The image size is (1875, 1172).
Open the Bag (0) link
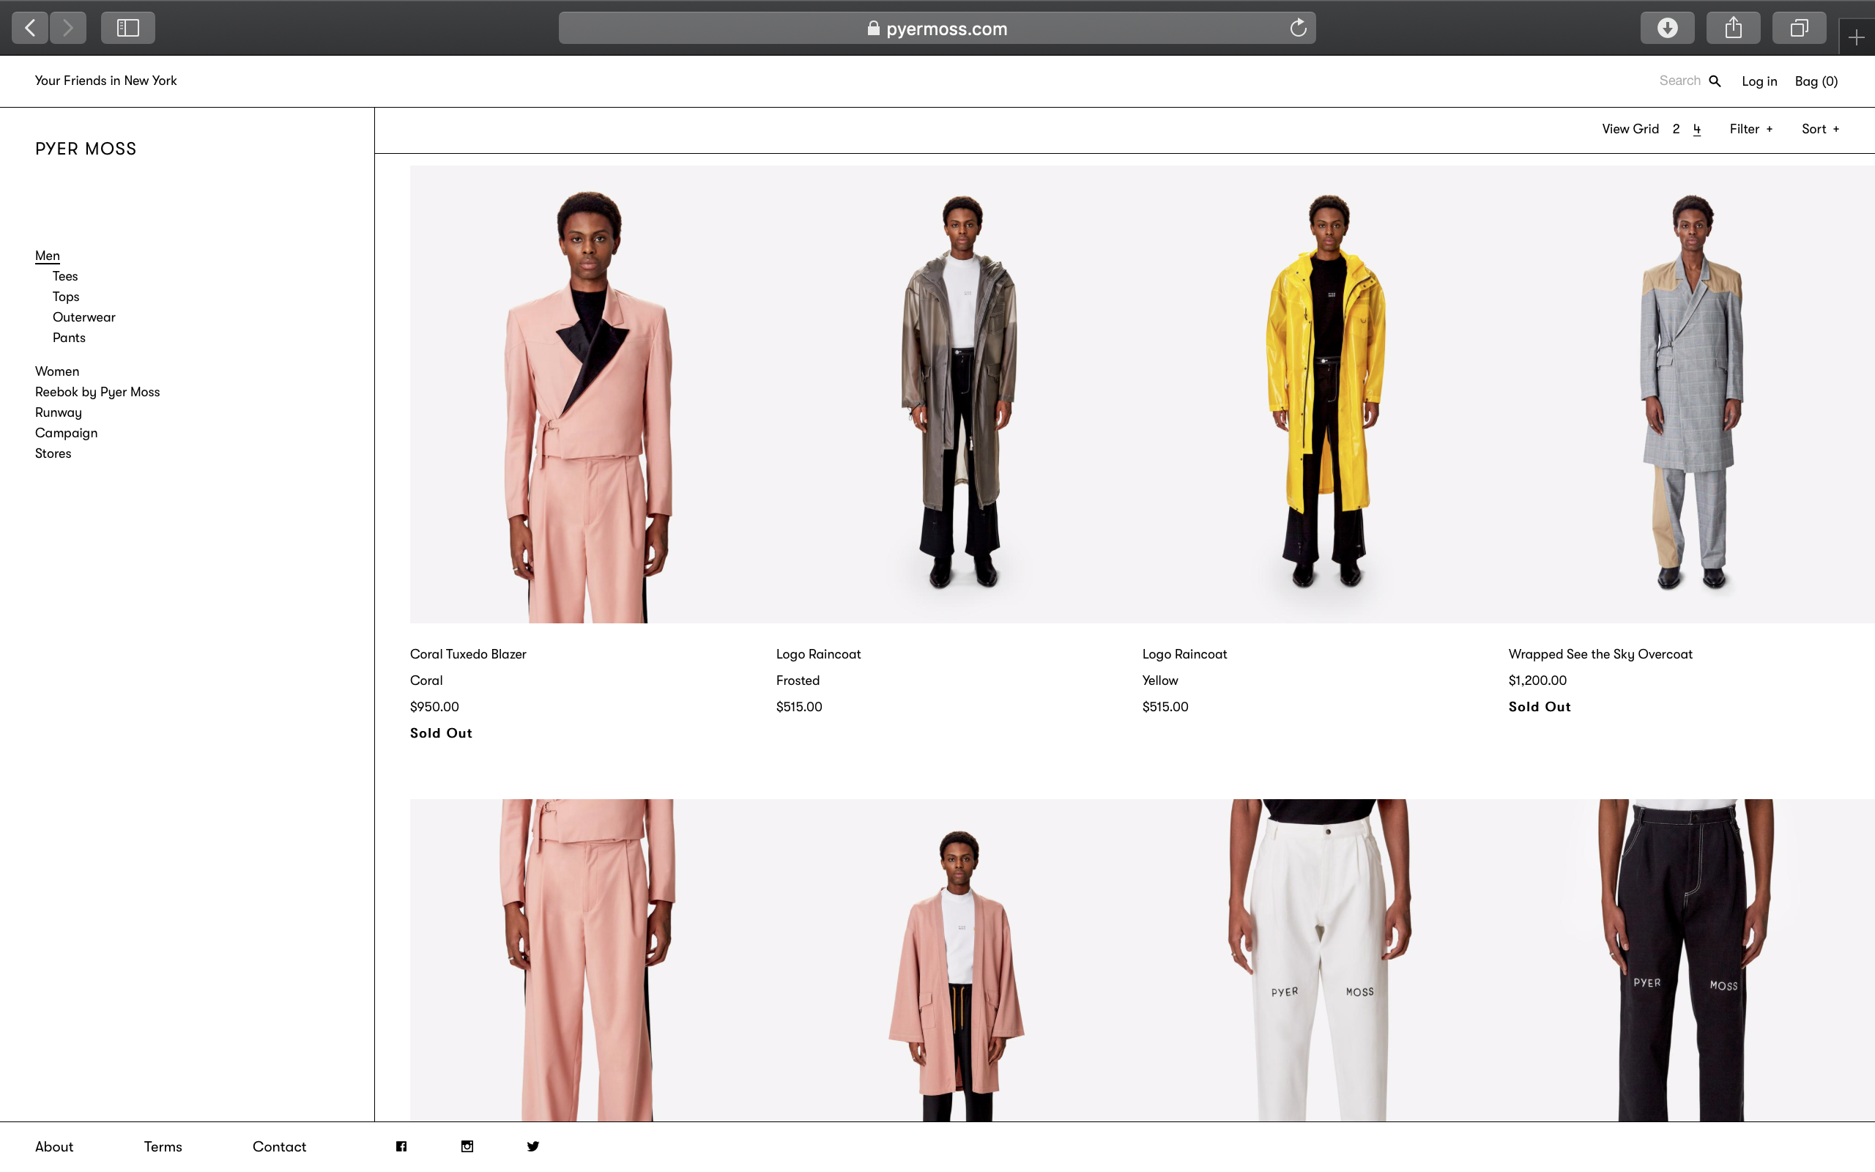coord(1816,81)
